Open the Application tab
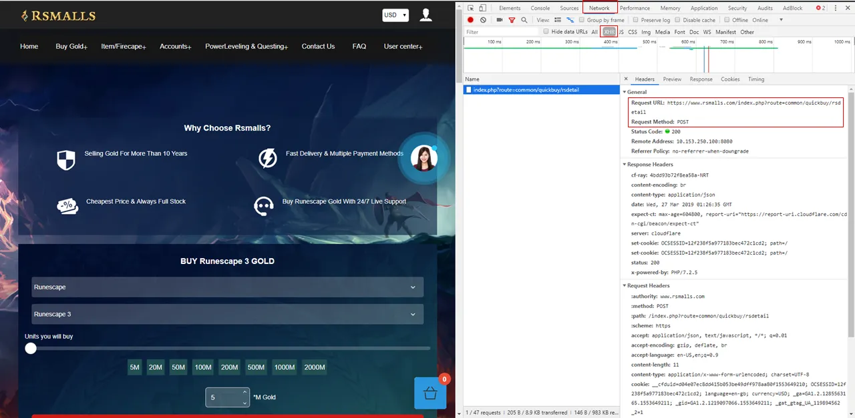Viewport: 855px width, 418px height. point(704,8)
